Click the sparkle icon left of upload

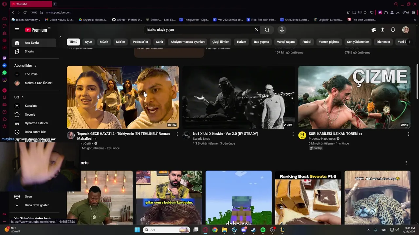point(373,30)
